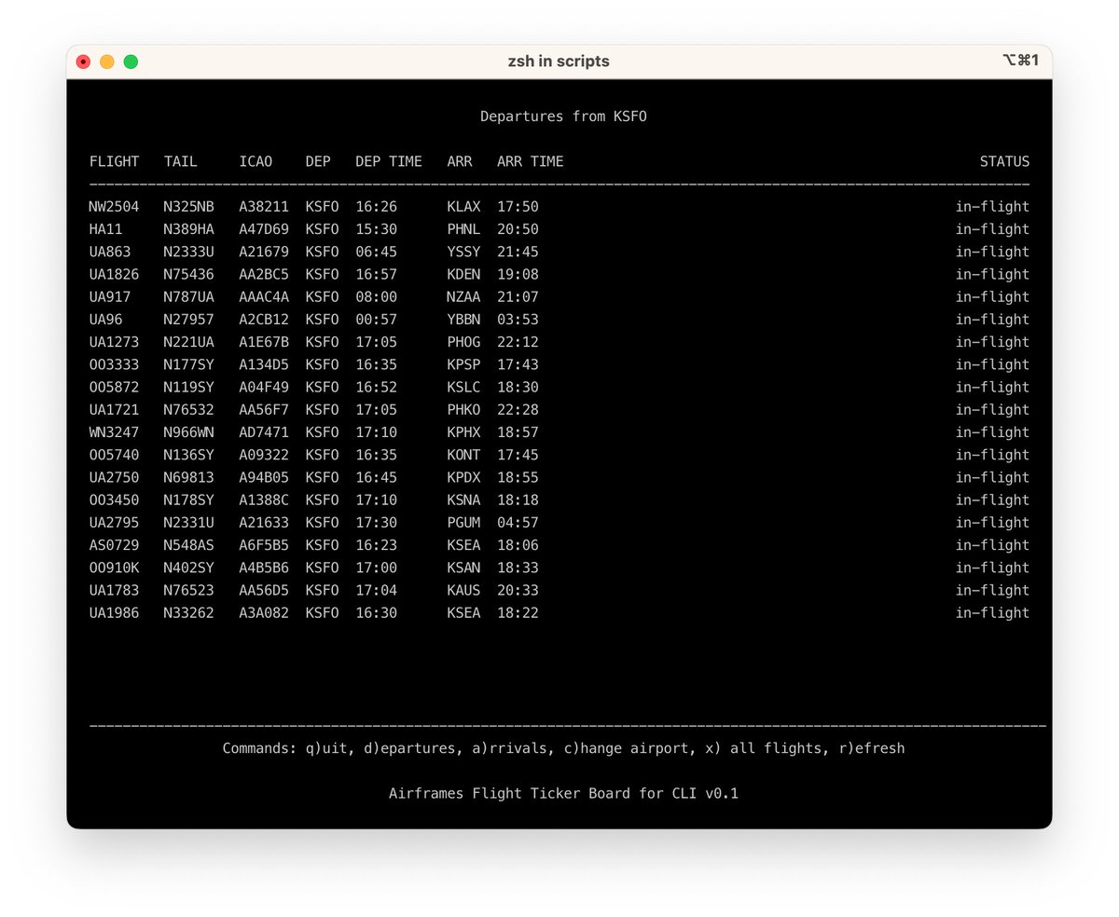Click tail number N325NB
The height and width of the screenshot is (917, 1119).
pos(189,207)
